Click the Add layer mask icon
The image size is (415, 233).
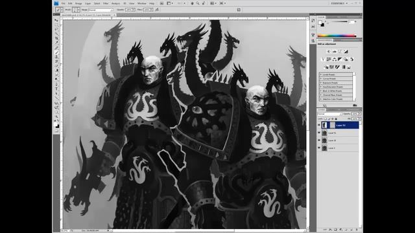[x=336, y=230]
